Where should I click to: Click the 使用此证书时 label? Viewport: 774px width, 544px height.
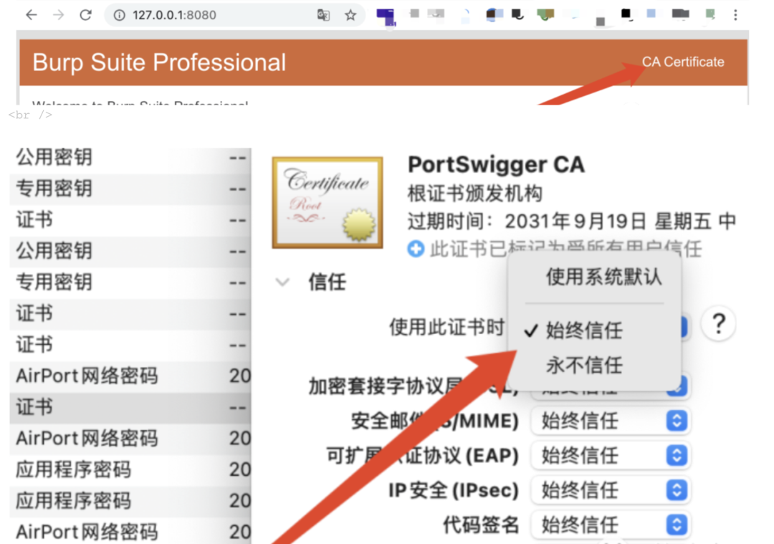pos(446,327)
